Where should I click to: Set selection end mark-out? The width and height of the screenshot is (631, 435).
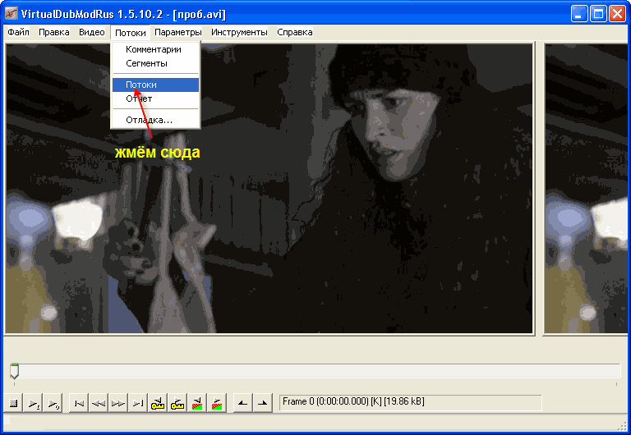pyautogui.click(x=262, y=403)
